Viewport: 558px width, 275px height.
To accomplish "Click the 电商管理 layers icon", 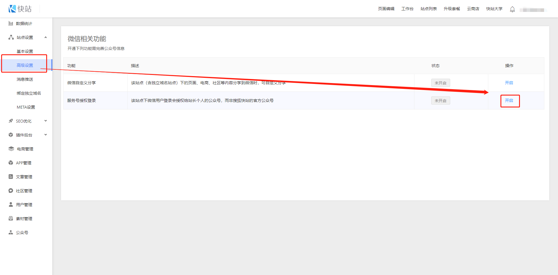I will click(11, 149).
